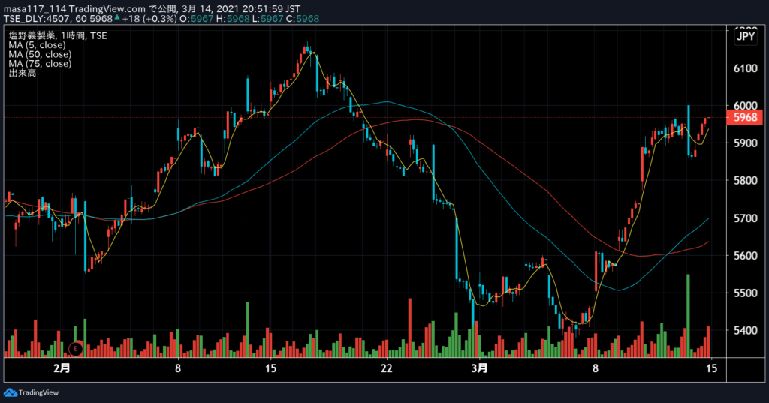The image size is (769, 403).
Task: Click the 5800 price axis label
Action: tap(746, 180)
